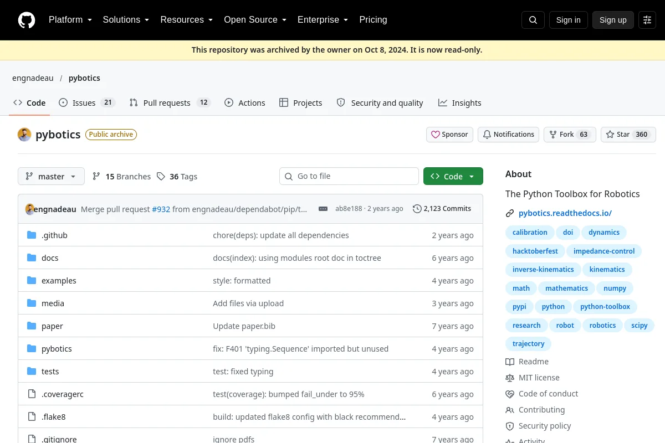Select the inverse-kinematics topic tag
The image size is (665, 443).
pos(543,270)
